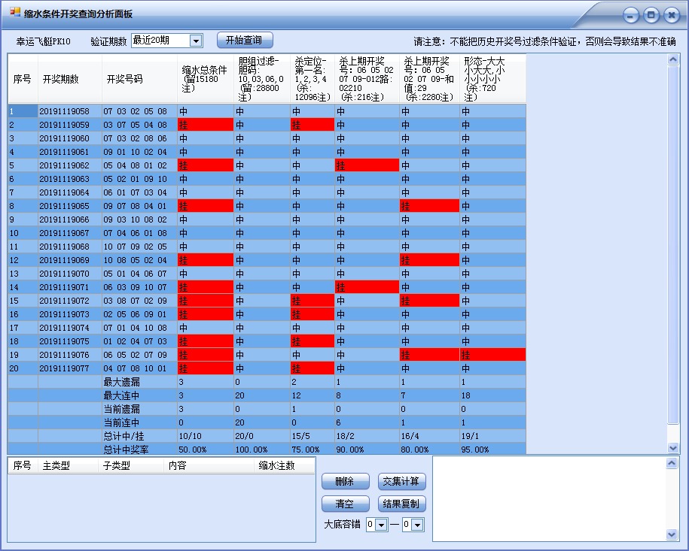Open the first 大底容错 value dropdown
Image resolution: width=689 pixels, height=551 pixels.
(x=382, y=524)
